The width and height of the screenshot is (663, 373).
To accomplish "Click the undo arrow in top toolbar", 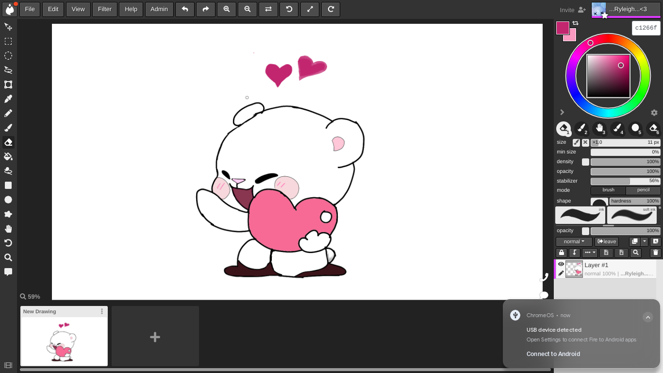I will [x=185, y=9].
